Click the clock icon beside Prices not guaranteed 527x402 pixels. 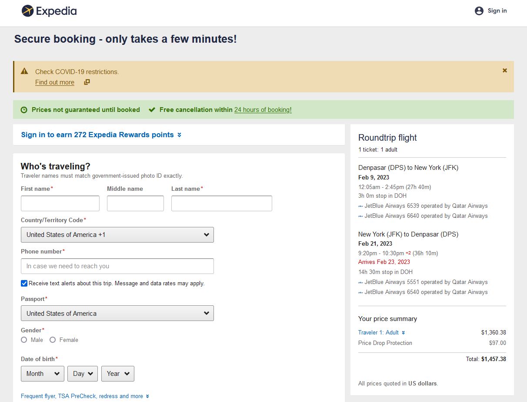(24, 110)
